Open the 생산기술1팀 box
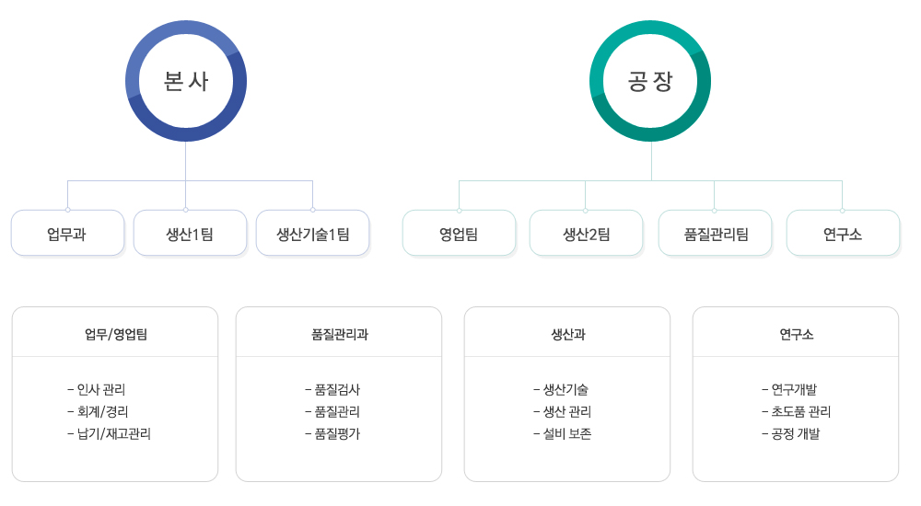The width and height of the screenshot is (921, 506). click(313, 234)
